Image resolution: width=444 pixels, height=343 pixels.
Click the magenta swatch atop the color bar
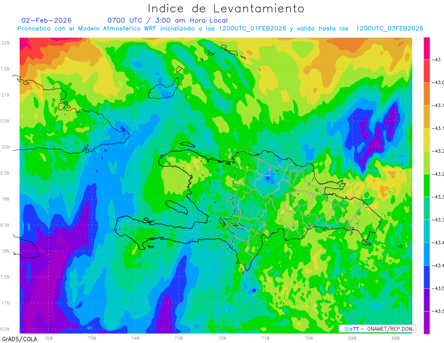427,48
